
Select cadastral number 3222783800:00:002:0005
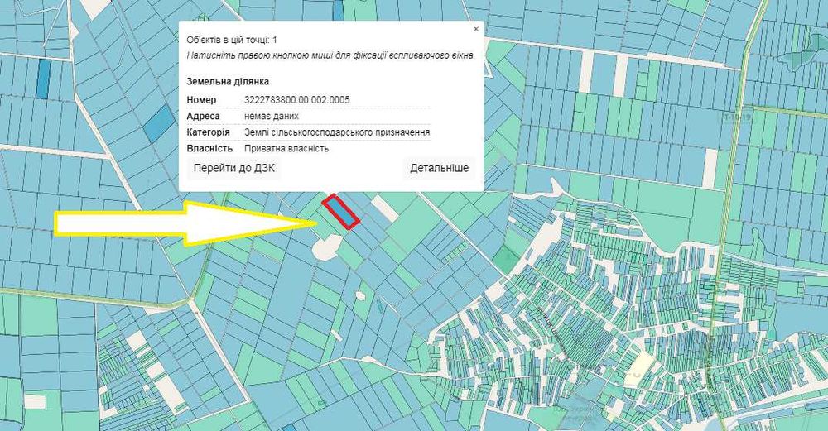coord(296,100)
